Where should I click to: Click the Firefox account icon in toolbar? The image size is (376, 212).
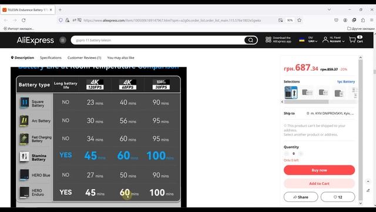pos(345,20)
